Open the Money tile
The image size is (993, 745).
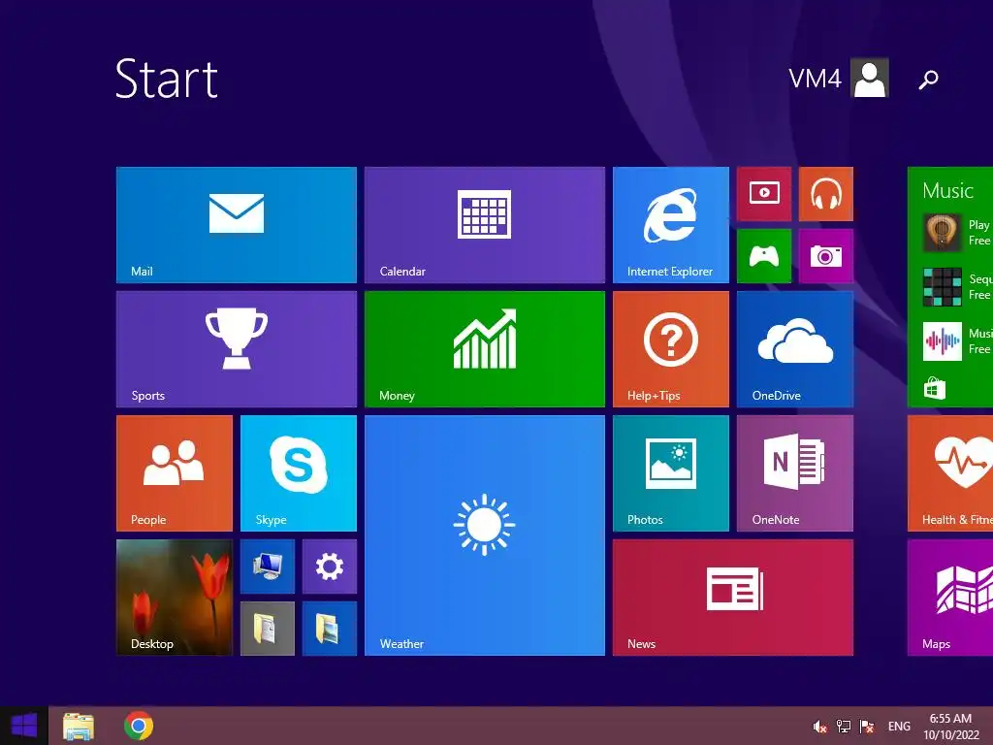(x=485, y=349)
